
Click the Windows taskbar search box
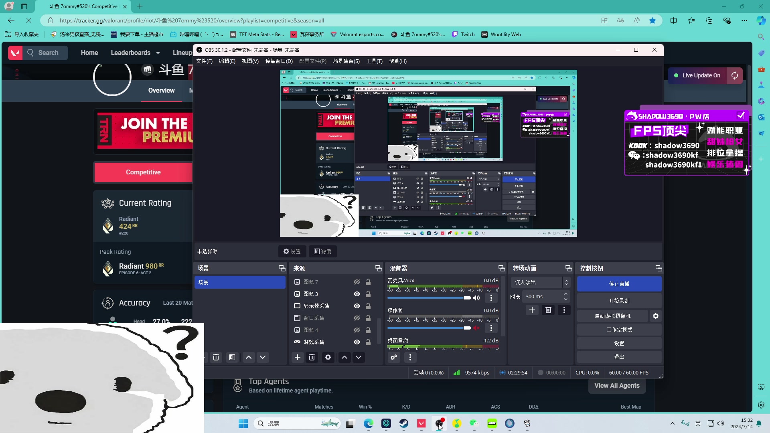(x=297, y=423)
